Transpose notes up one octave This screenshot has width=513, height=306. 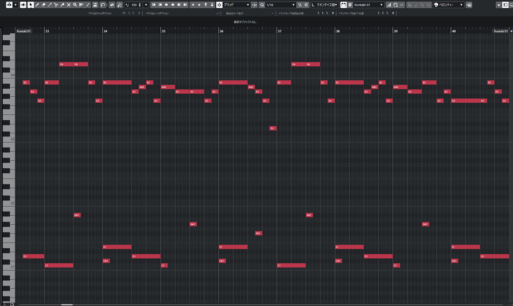click(206, 5)
